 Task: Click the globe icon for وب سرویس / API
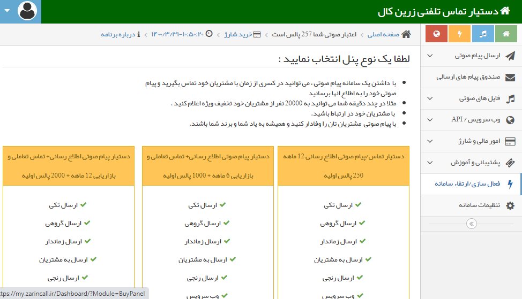[510, 120]
